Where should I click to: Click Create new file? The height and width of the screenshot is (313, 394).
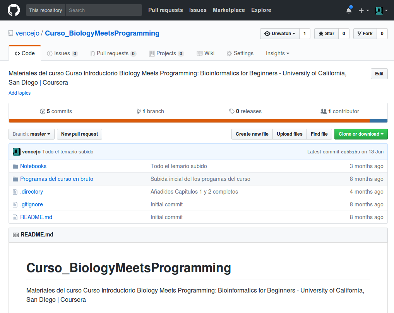(252, 134)
